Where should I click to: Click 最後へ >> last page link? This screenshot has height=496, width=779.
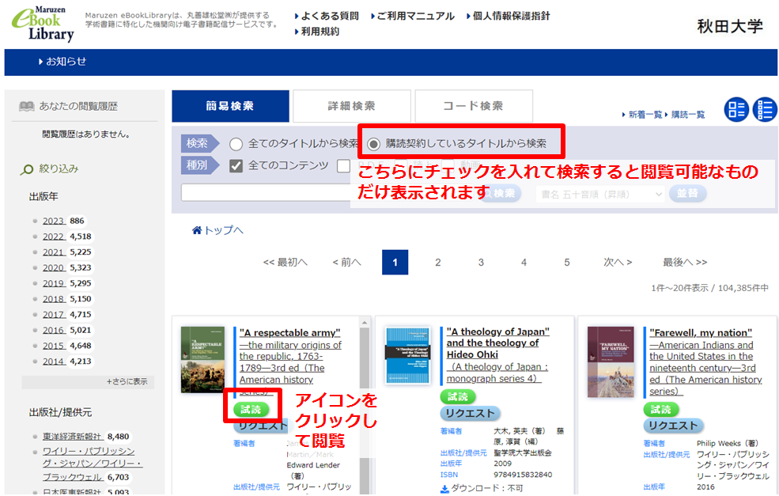coord(685,263)
